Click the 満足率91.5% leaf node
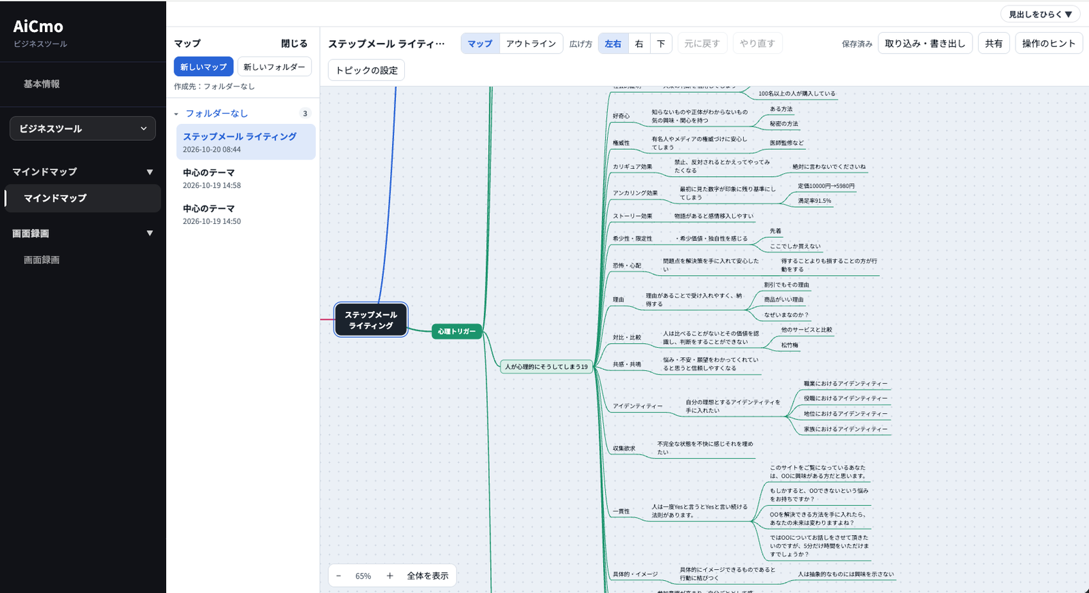1089x593 pixels. click(815, 201)
